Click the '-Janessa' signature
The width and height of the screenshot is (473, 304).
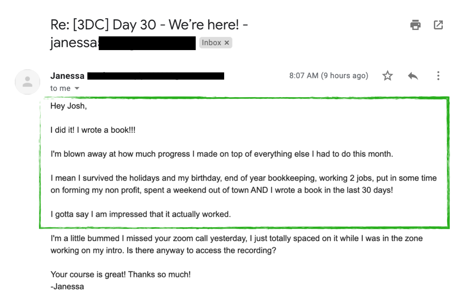[x=67, y=287]
